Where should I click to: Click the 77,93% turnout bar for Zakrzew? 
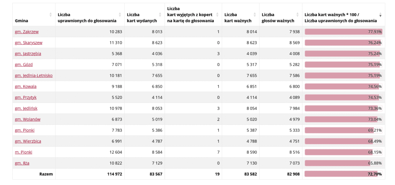click(343, 32)
